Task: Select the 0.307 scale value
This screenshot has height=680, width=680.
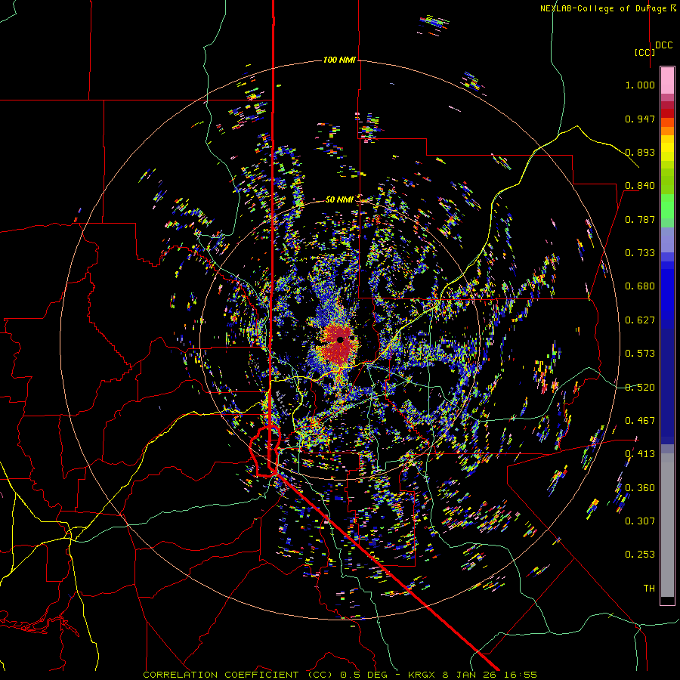Action: 640,521
